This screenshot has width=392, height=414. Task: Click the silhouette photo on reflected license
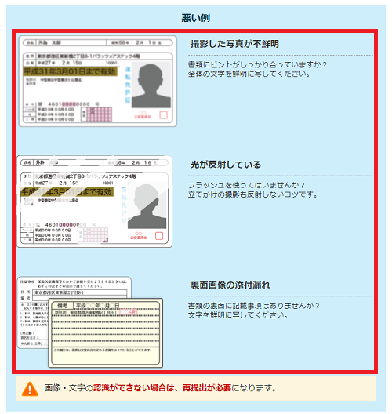(147, 205)
